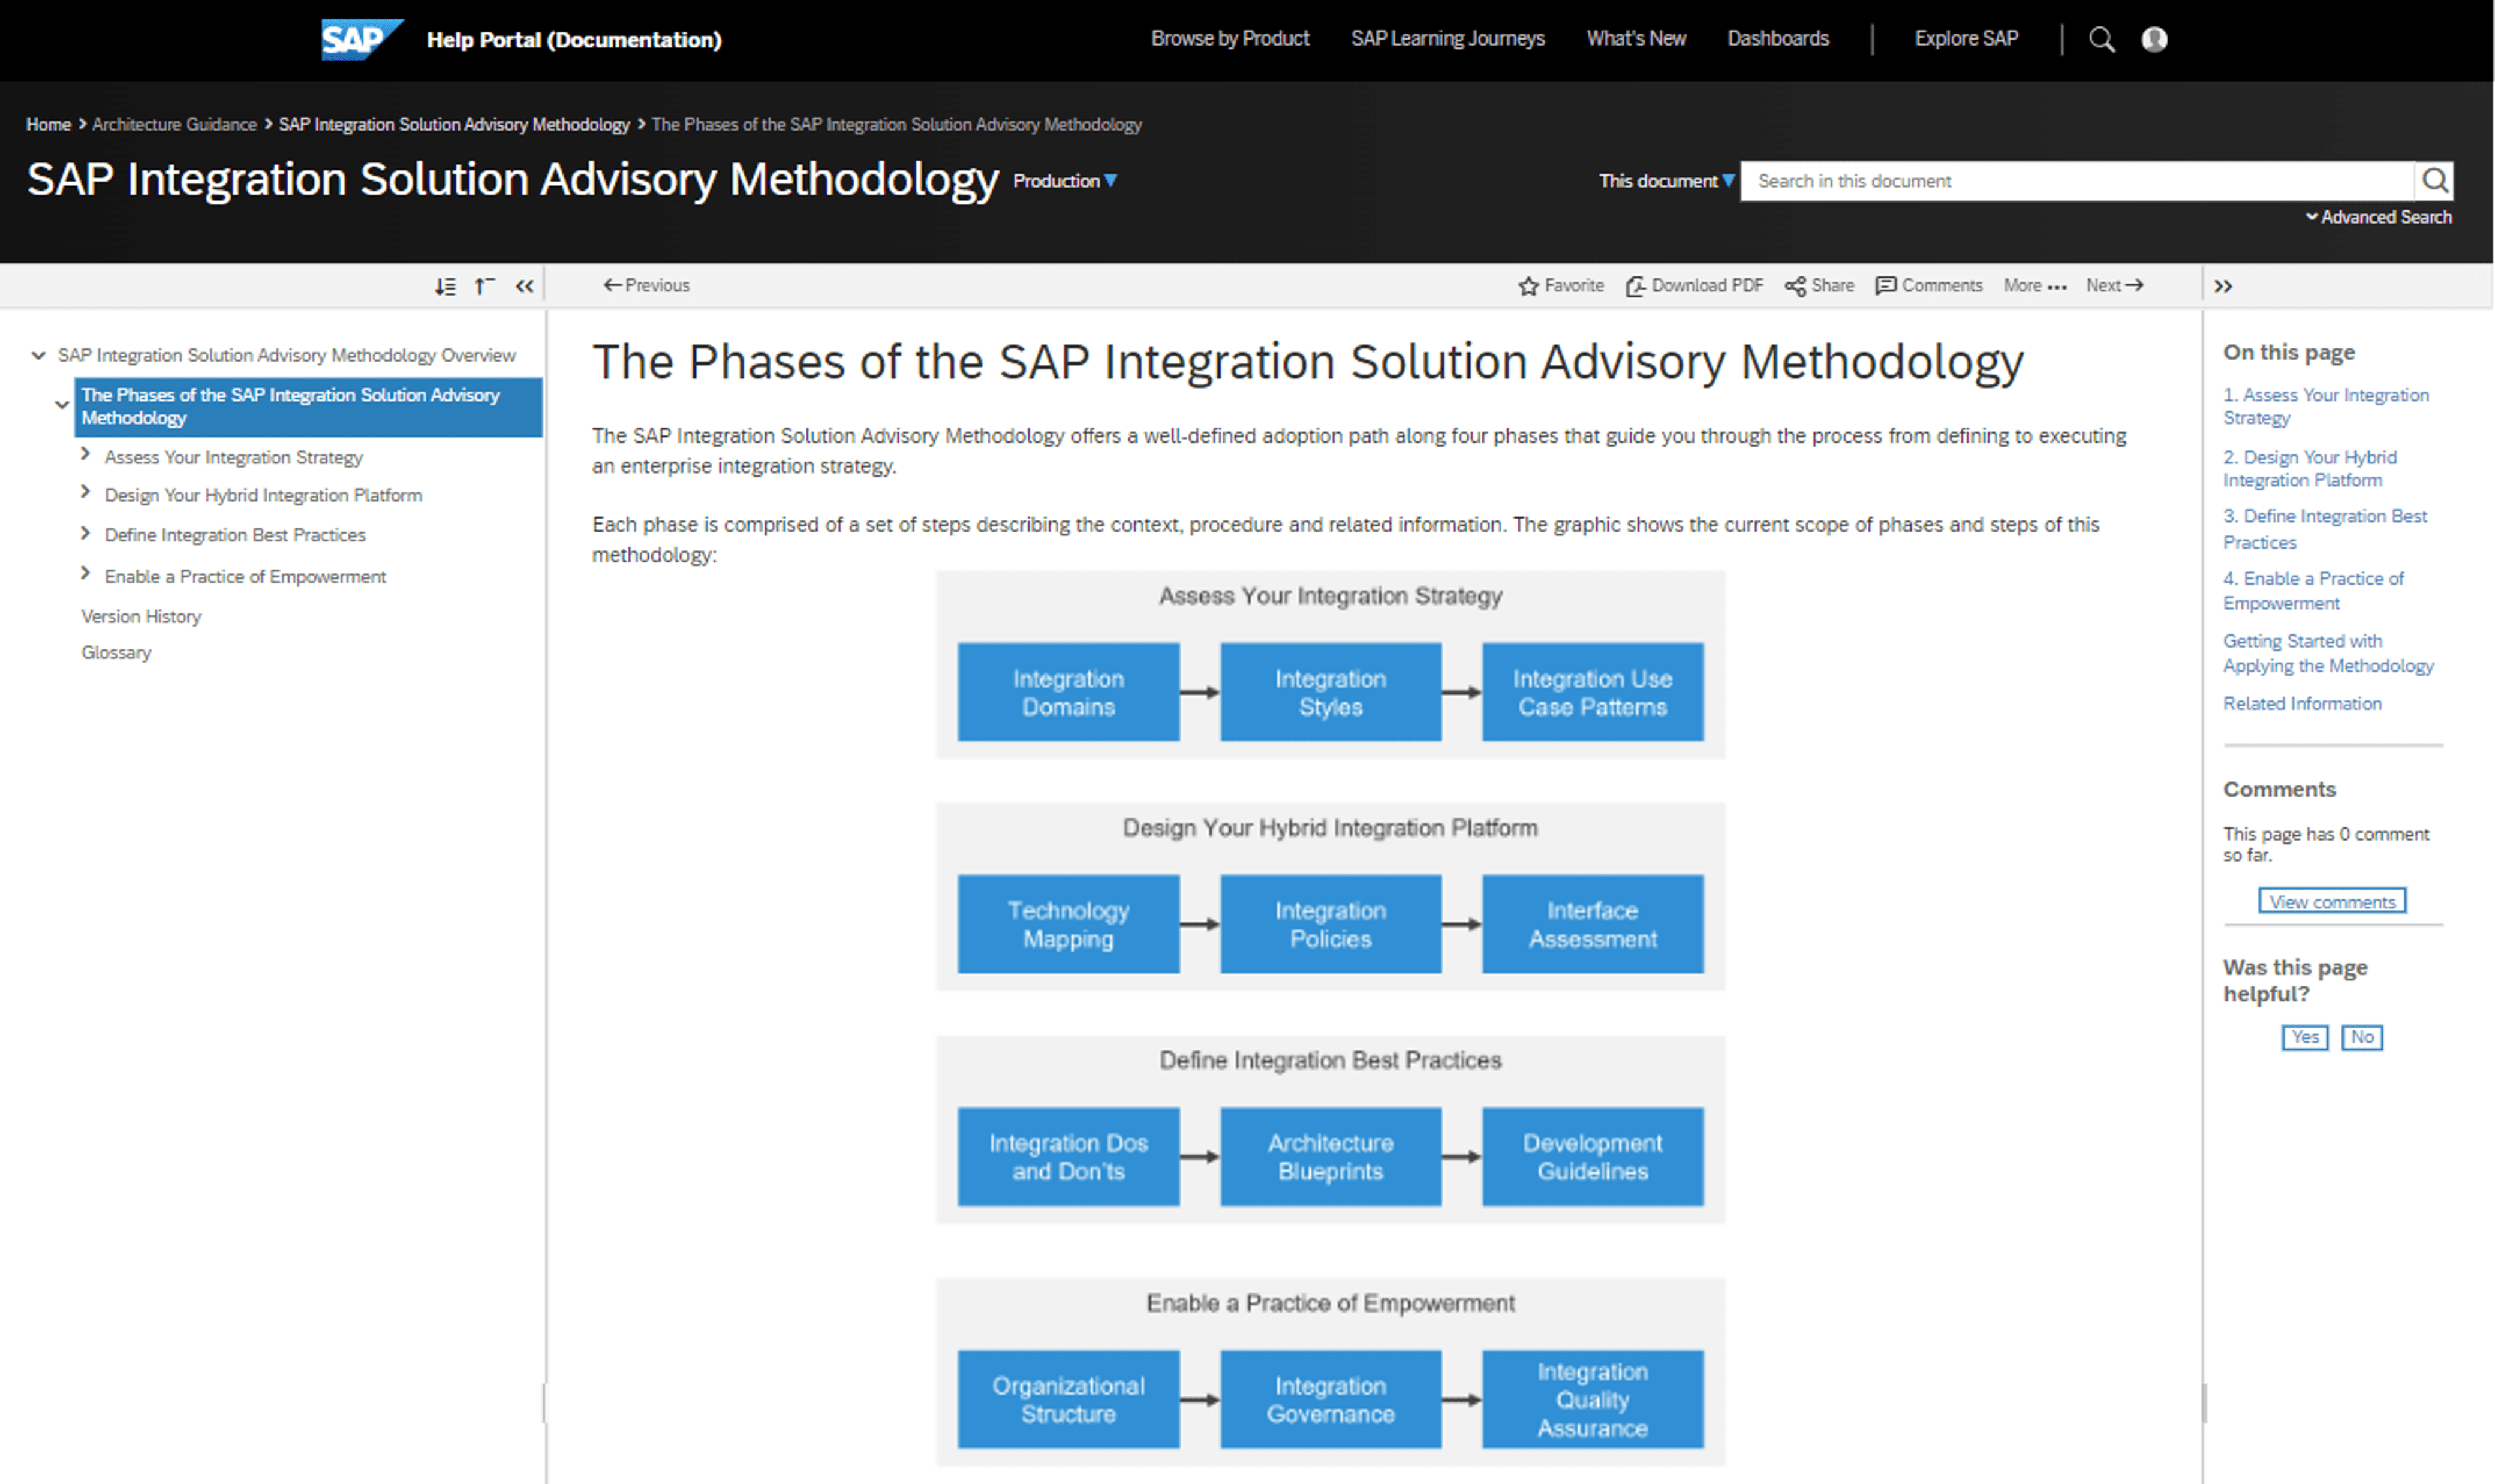The height and width of the screenshot is (1484, 2495).
Task: Click the Download PDF icon
Action: tap(1635, 286)
